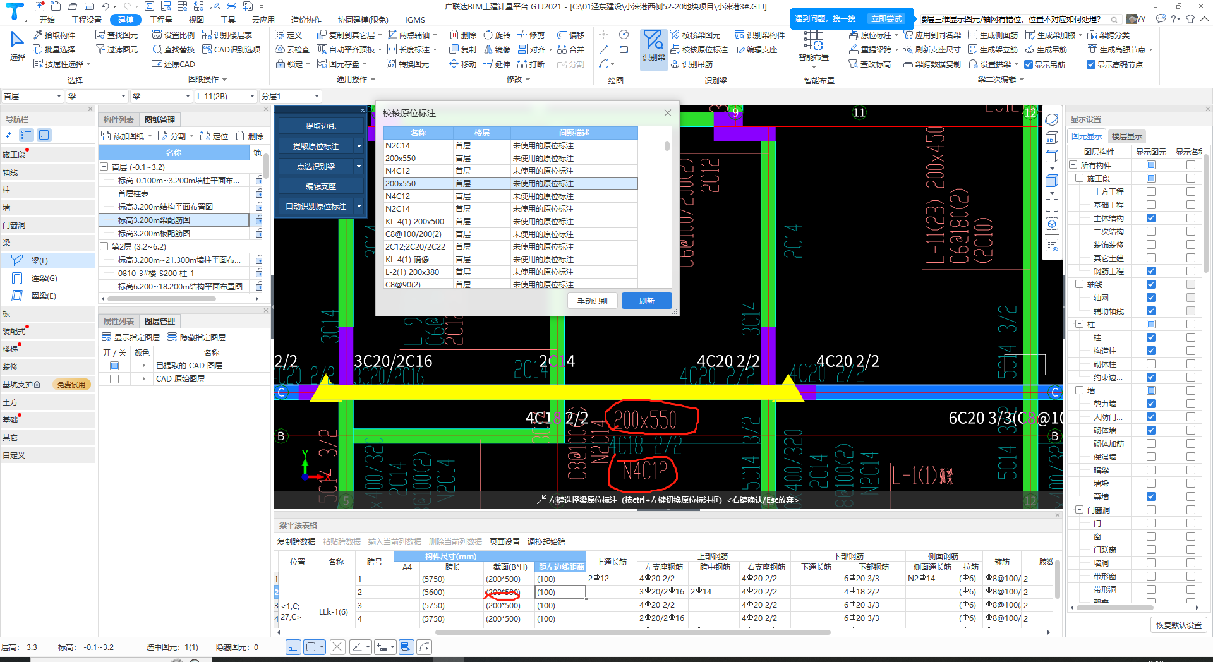
Task: Toggle 显示高强节点 checkbox
Action: (x=1090, y=64)
